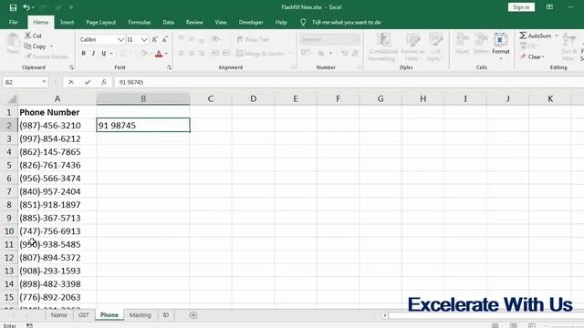Click the Clear eraser button
Image resolution: width=584 pixels, height=328 pixels.
(532, 56)
